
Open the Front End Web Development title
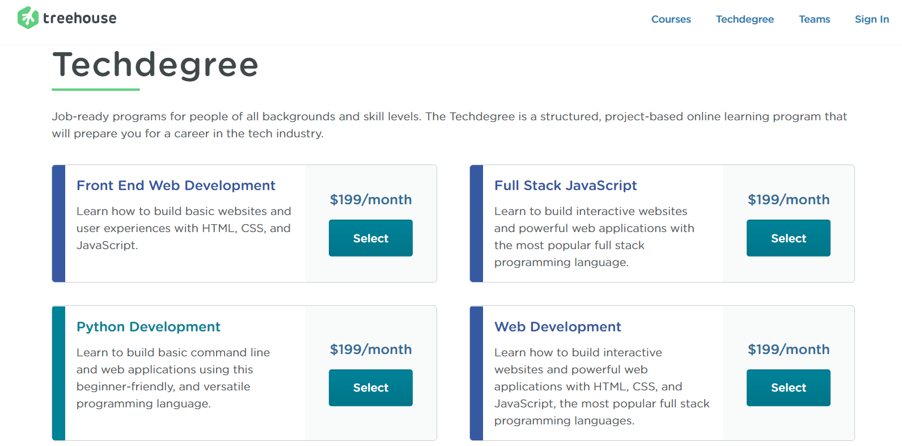[176, 186]
